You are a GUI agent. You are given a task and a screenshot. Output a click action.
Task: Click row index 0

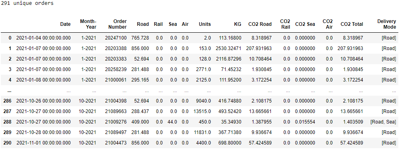[x=10, y=38]
